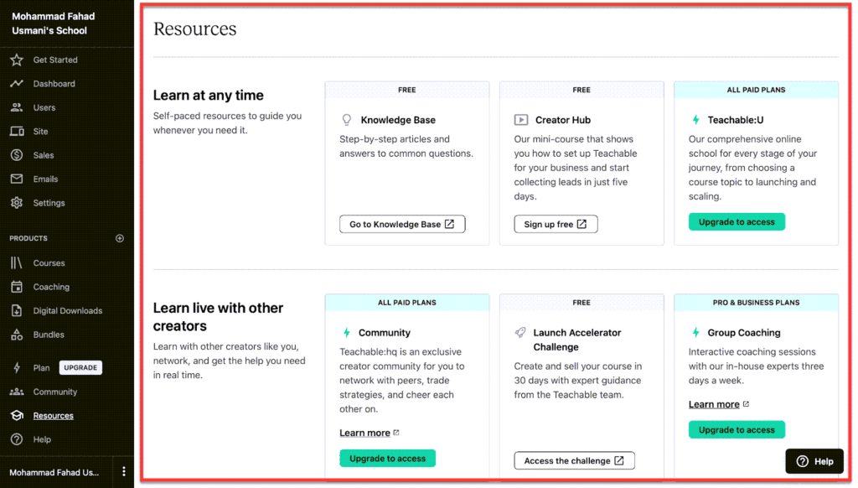Click the Knowledge Base lightbulb icon
Screen dimensions: 858x488
click(x=346, y=119)
